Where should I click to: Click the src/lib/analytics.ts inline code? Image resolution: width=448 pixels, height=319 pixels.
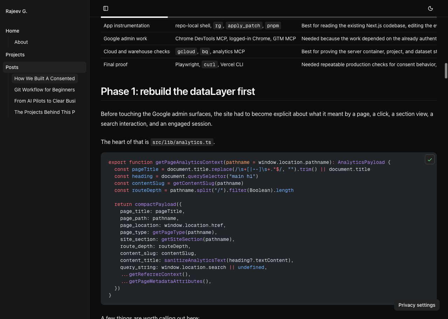pos(182,142)
